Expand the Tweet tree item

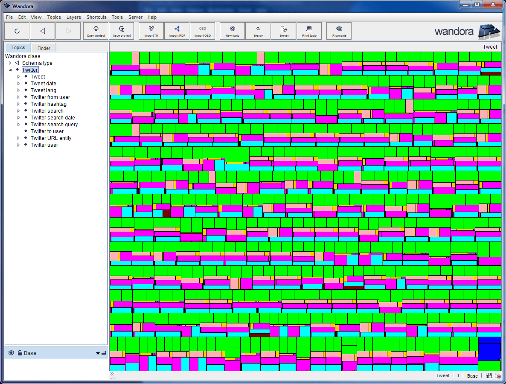tap(18, 76)
